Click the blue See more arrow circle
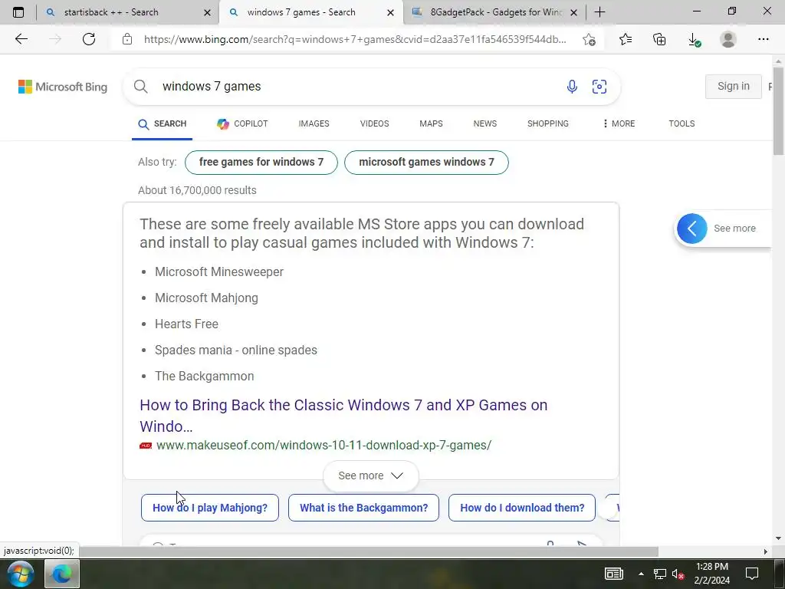Screen dimensions: 785x589 click(x=692, y=229)
